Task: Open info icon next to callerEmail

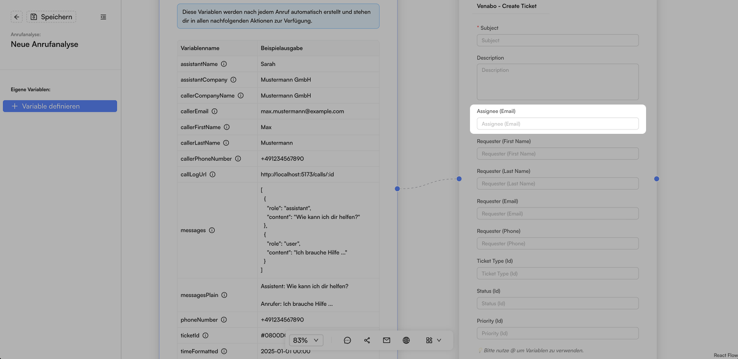Action: (214, 111)
